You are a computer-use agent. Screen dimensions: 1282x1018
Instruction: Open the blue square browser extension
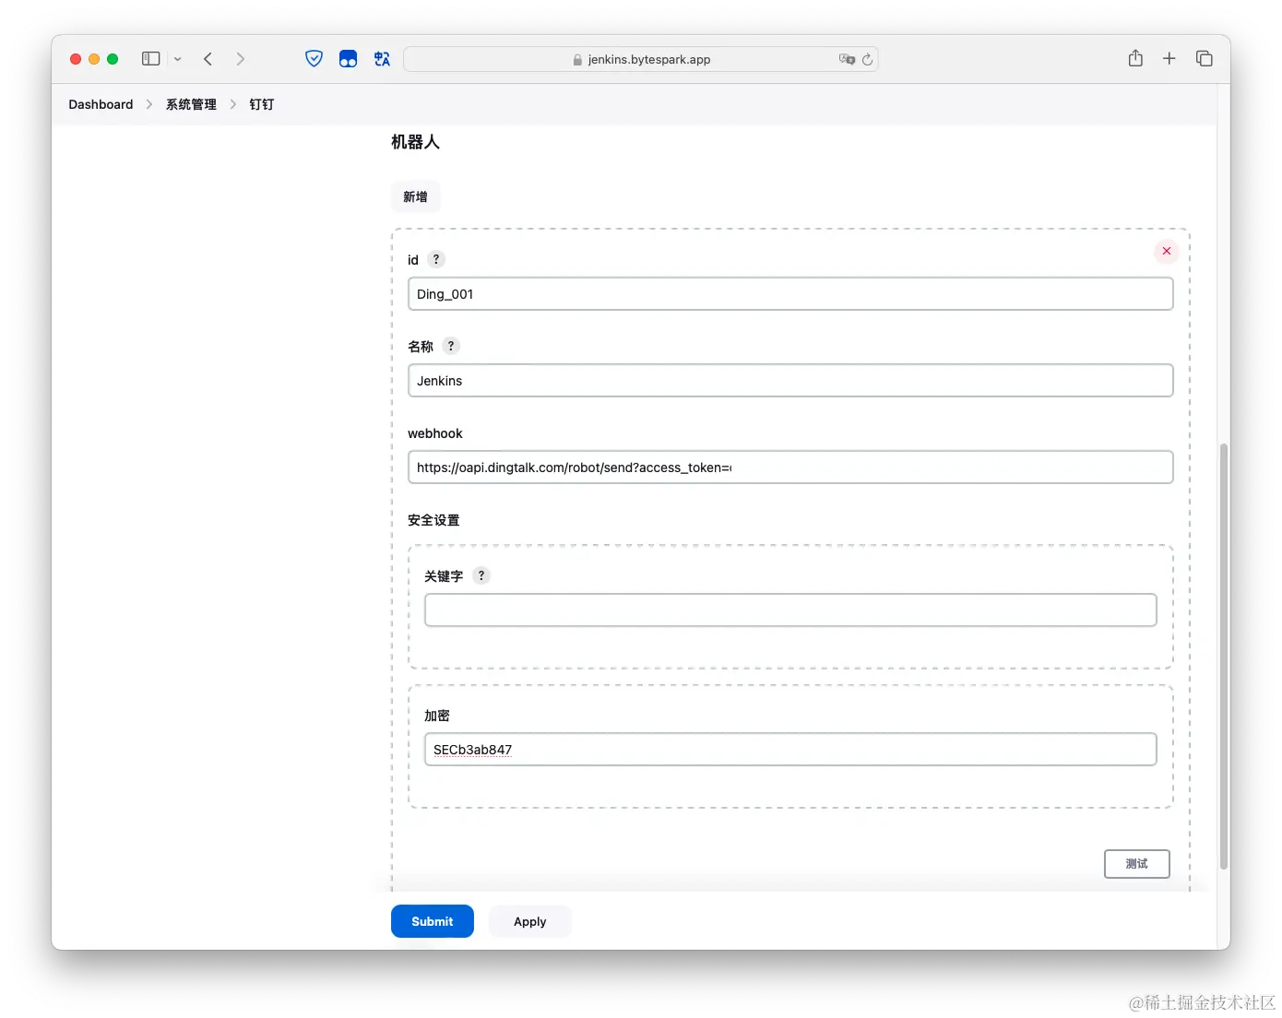point(348,59)
